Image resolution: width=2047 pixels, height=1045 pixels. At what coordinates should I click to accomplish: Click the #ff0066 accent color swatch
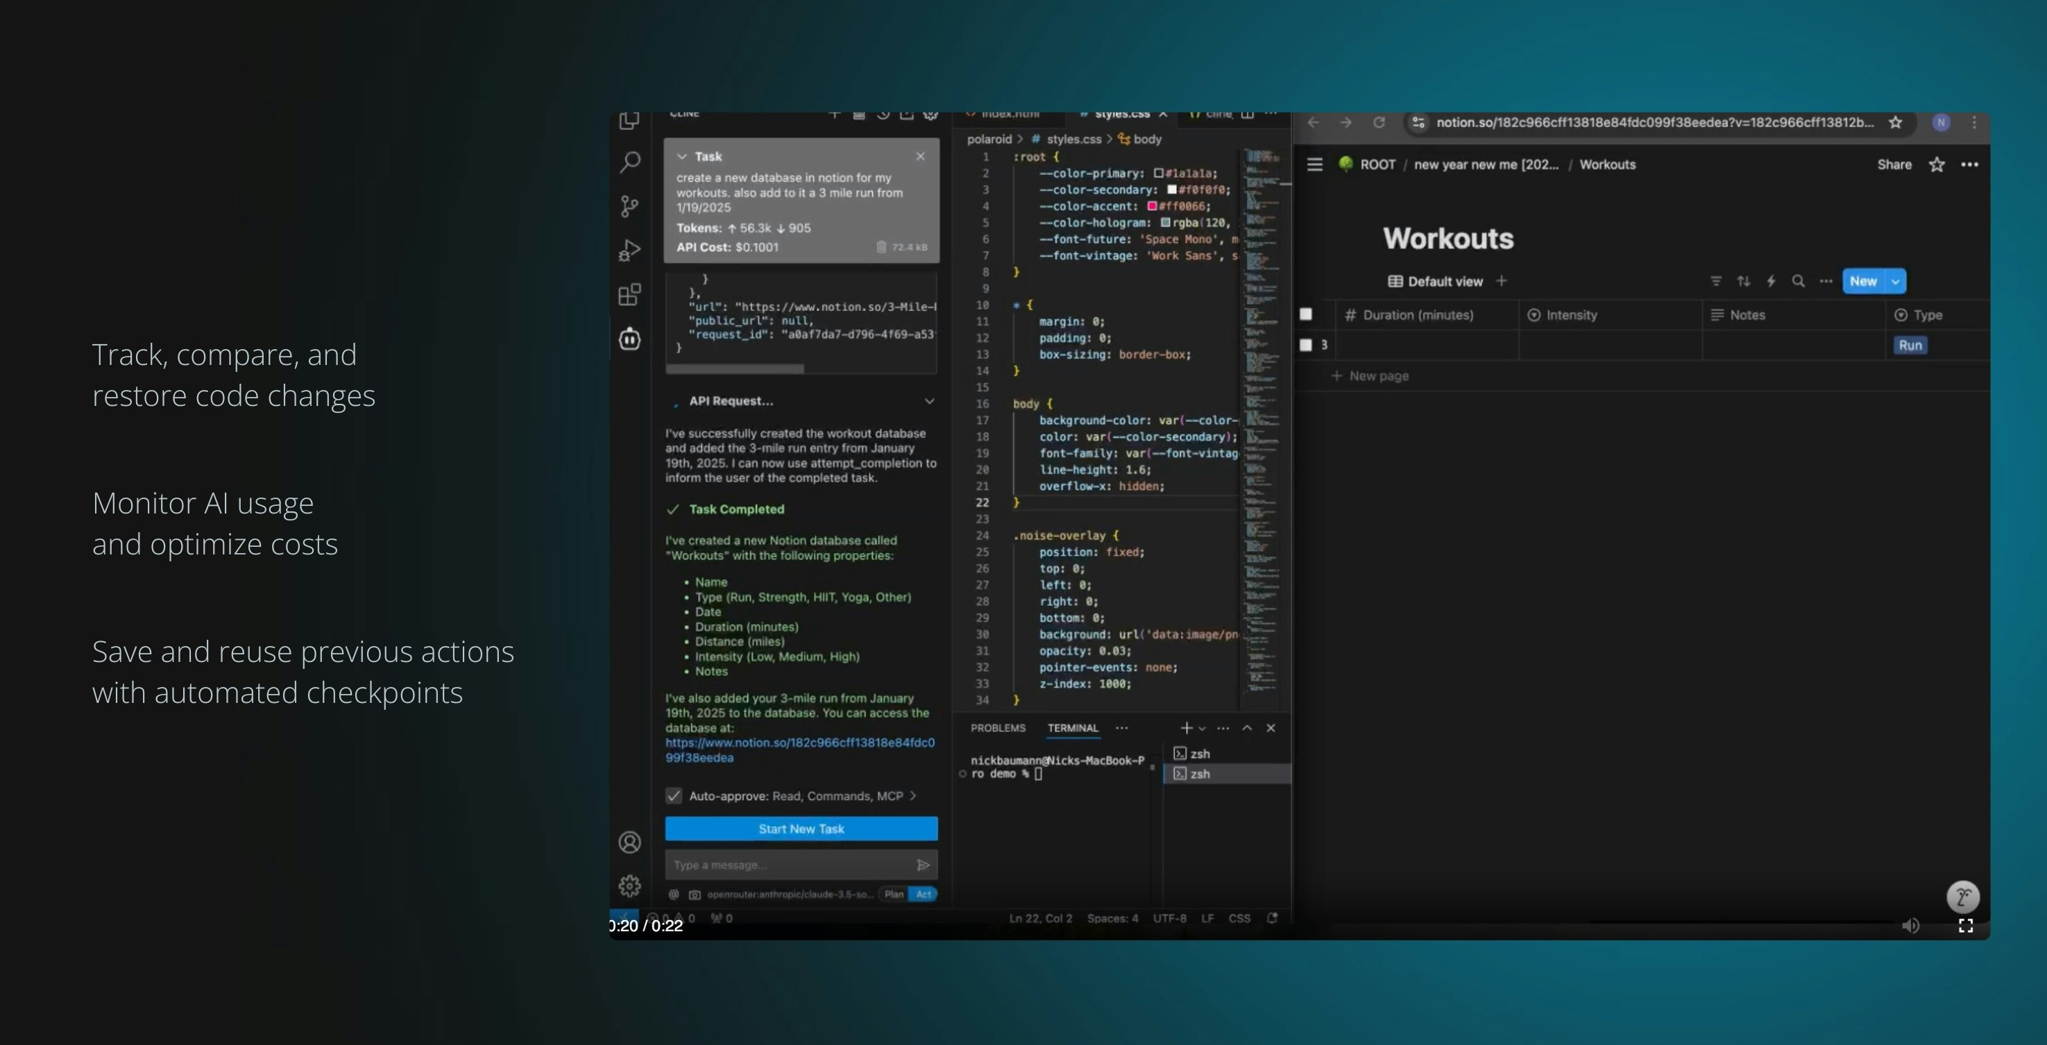coord(1151,207)
